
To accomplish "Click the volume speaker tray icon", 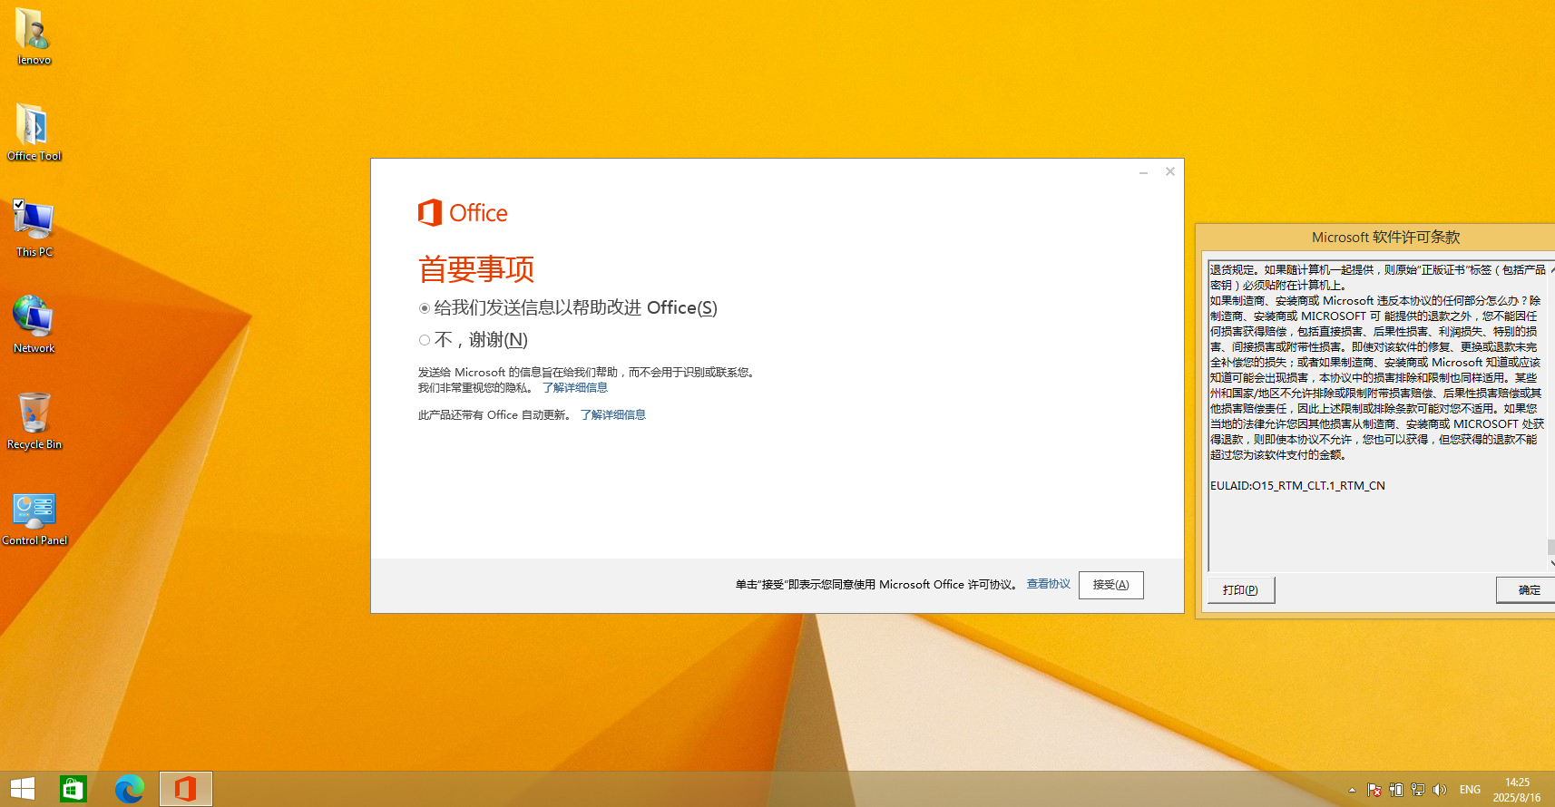I will coord(1440,790).
